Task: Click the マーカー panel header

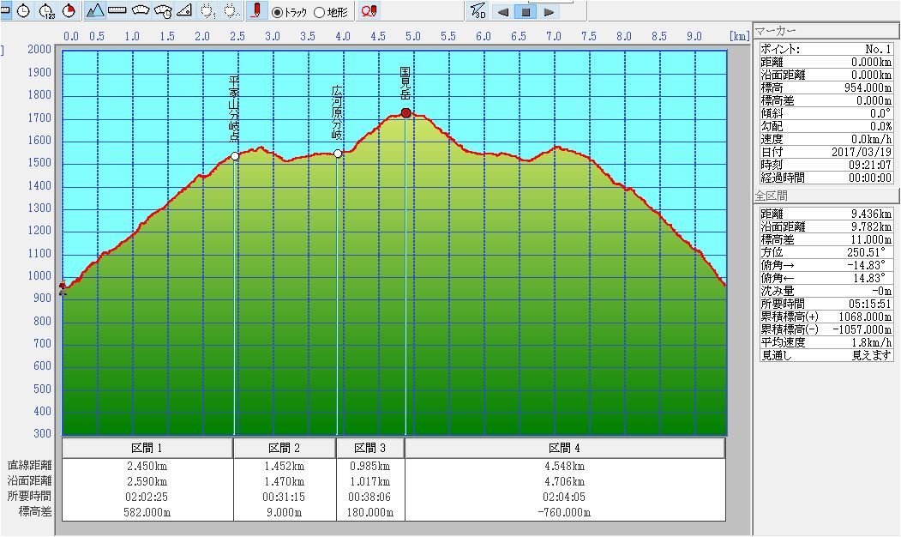Action: (826, 32)
